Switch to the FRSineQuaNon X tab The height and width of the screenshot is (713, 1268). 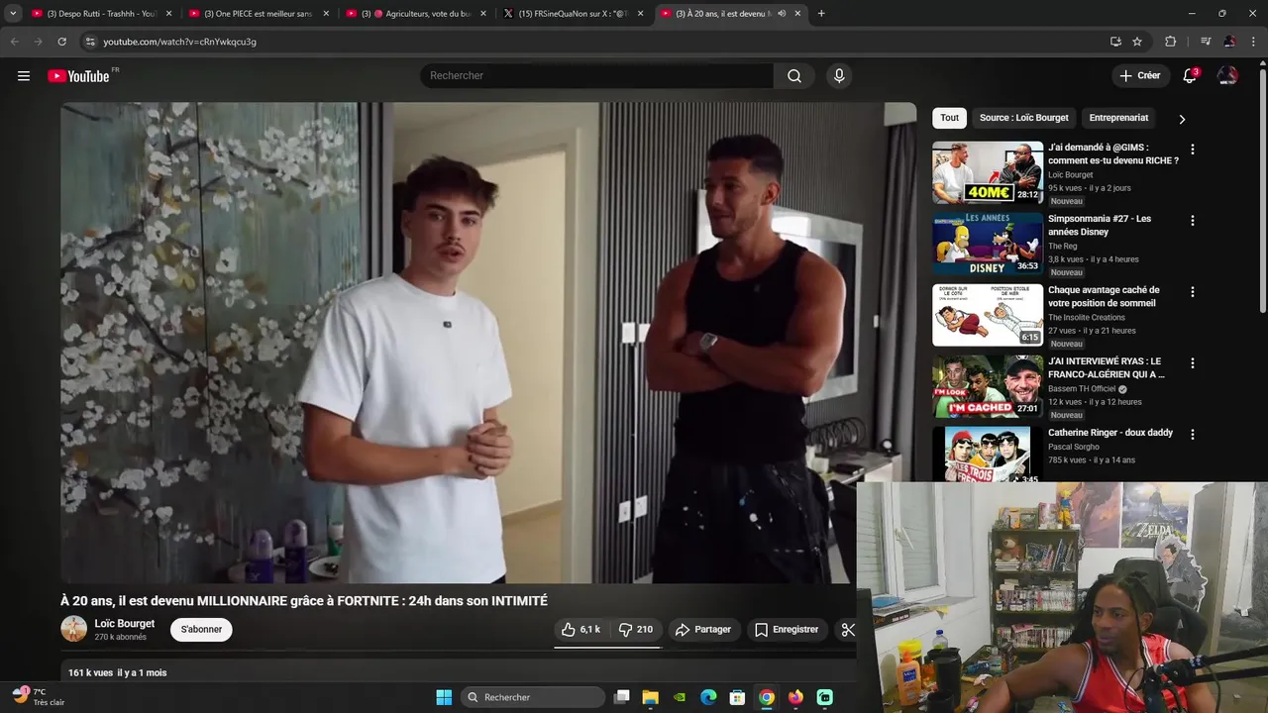point(575,14)
